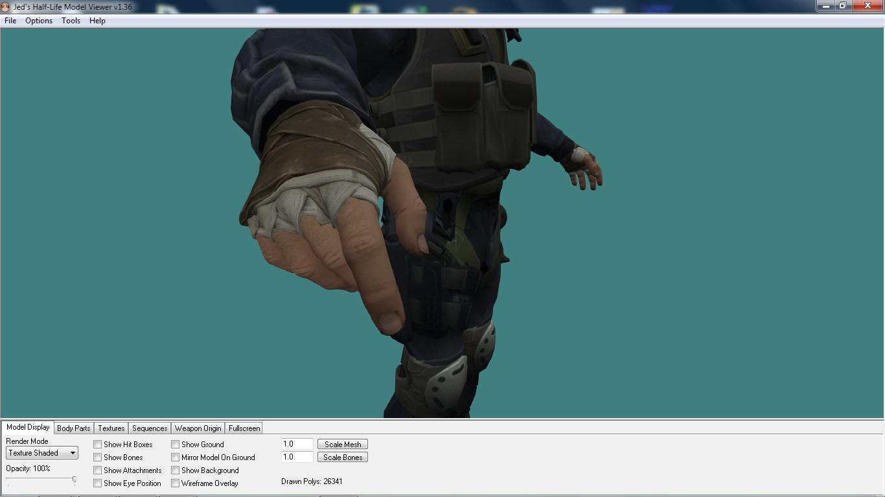Click the Jed's Model Viewer title bar icon
885x497 pixels.
pyautogui.click(x=6, y=6)
